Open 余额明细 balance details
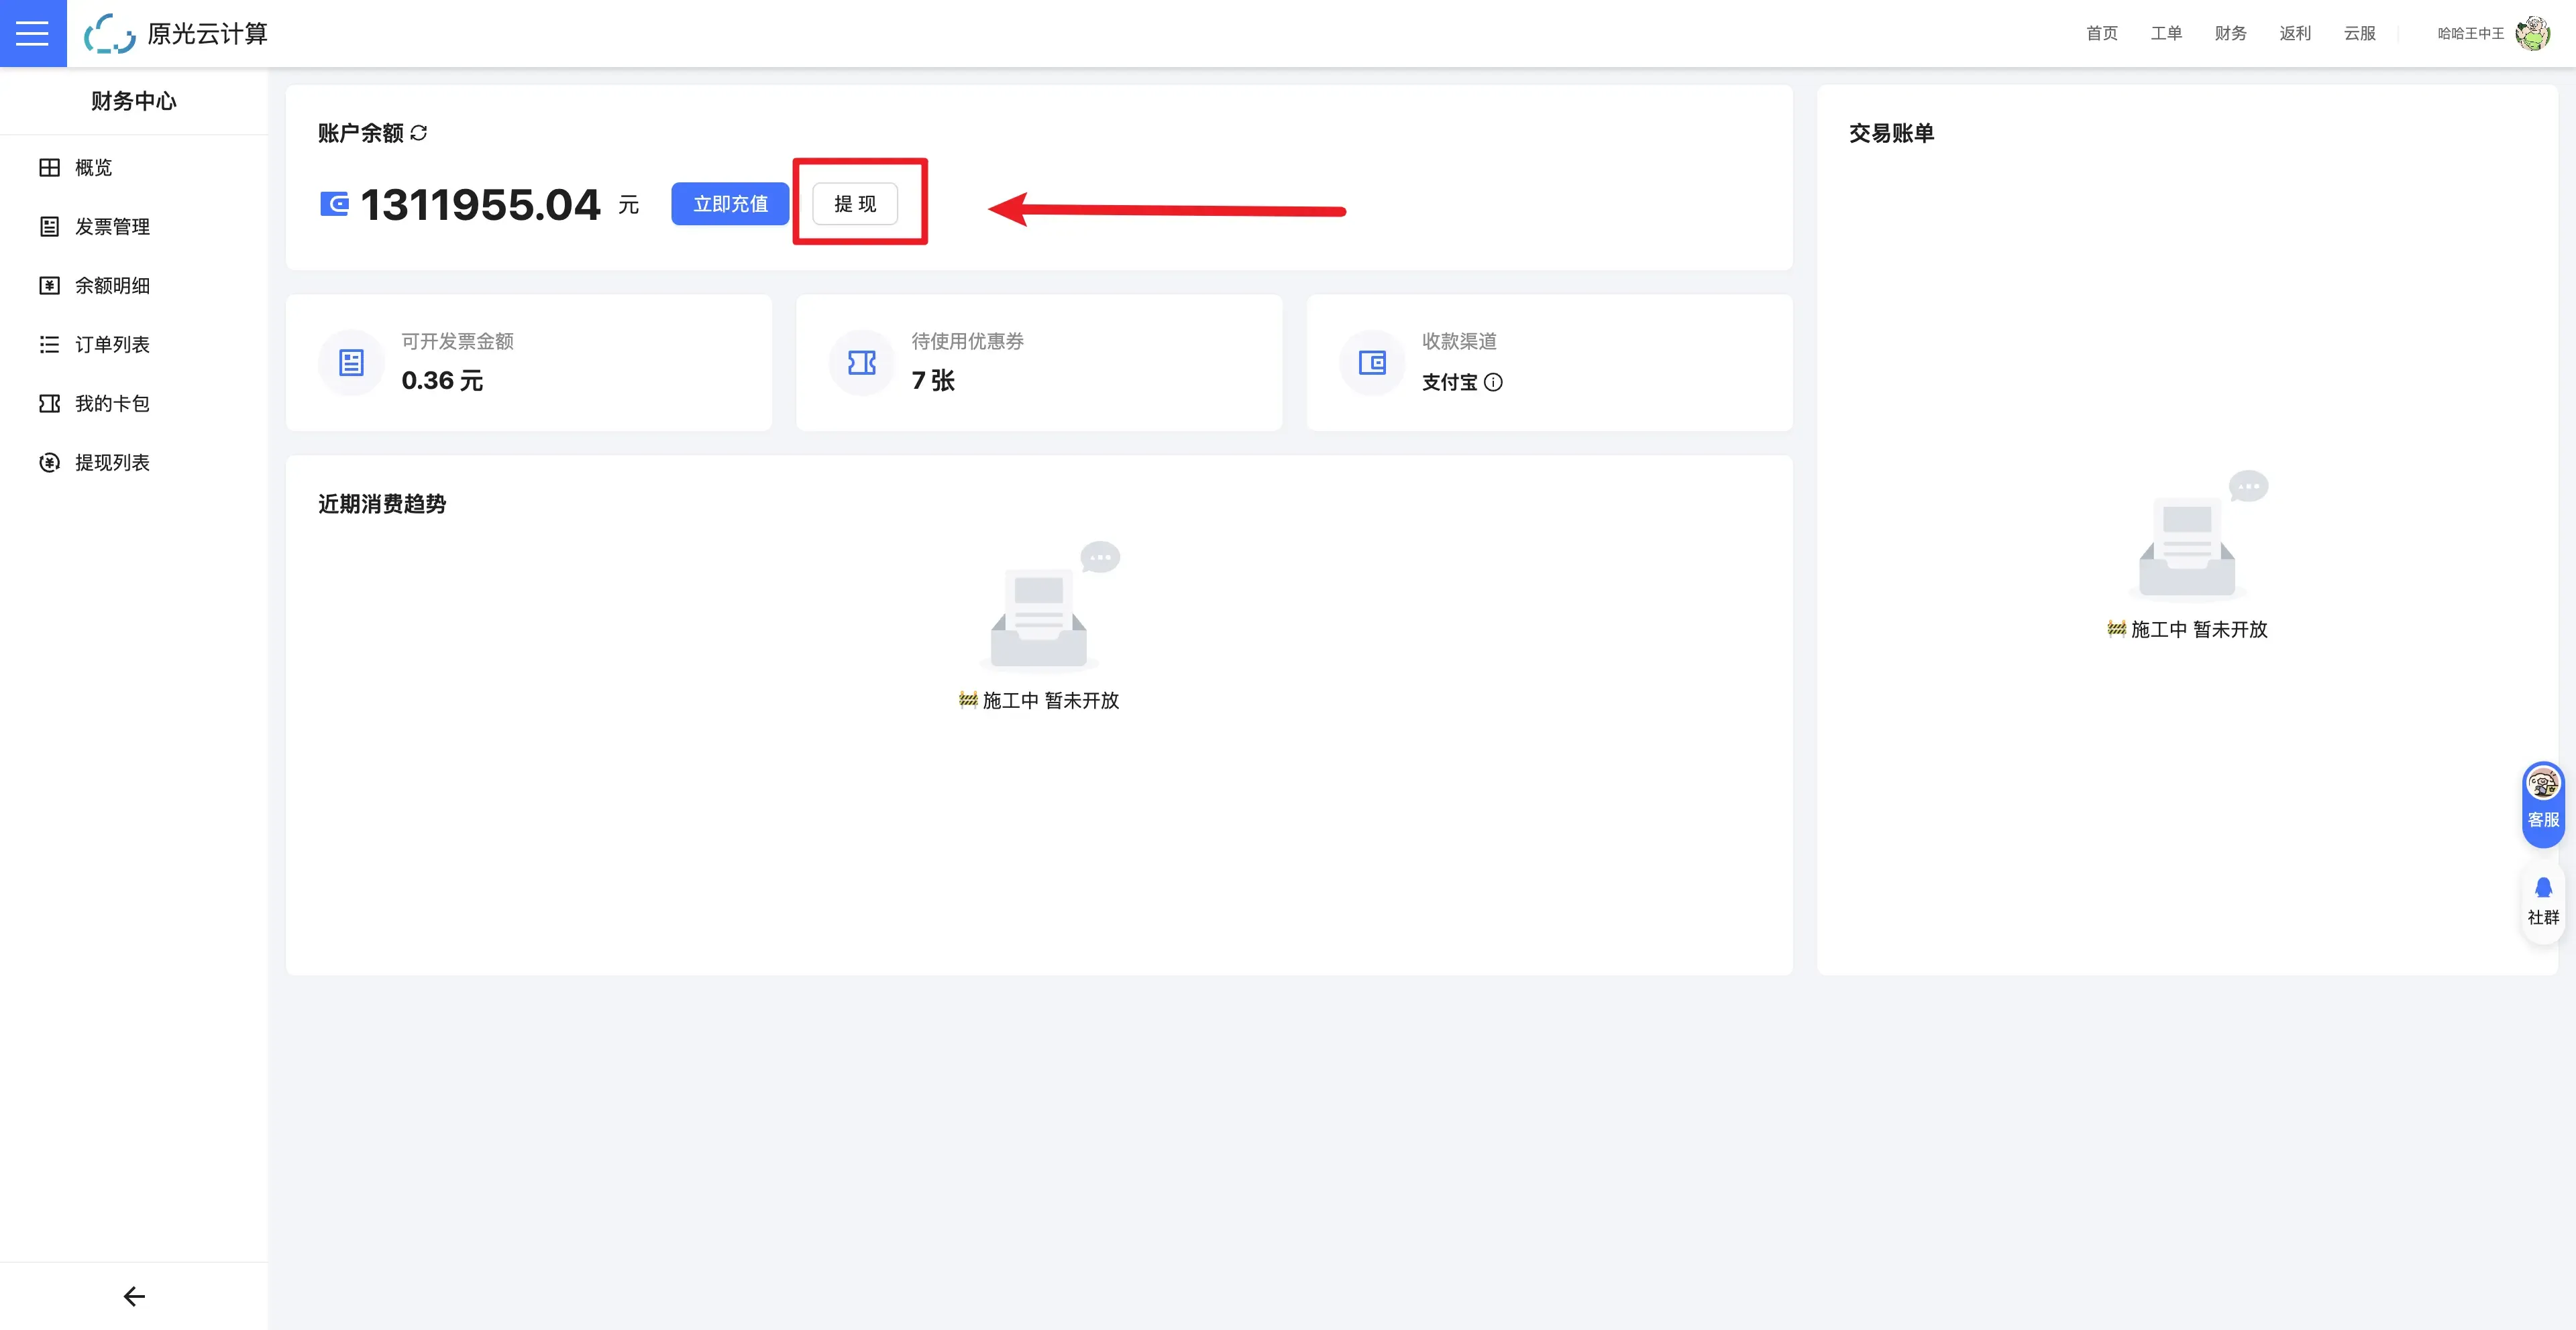The width and height of the screenshot is (2576, 1330). pyautogui.click(x=111, y=286)
